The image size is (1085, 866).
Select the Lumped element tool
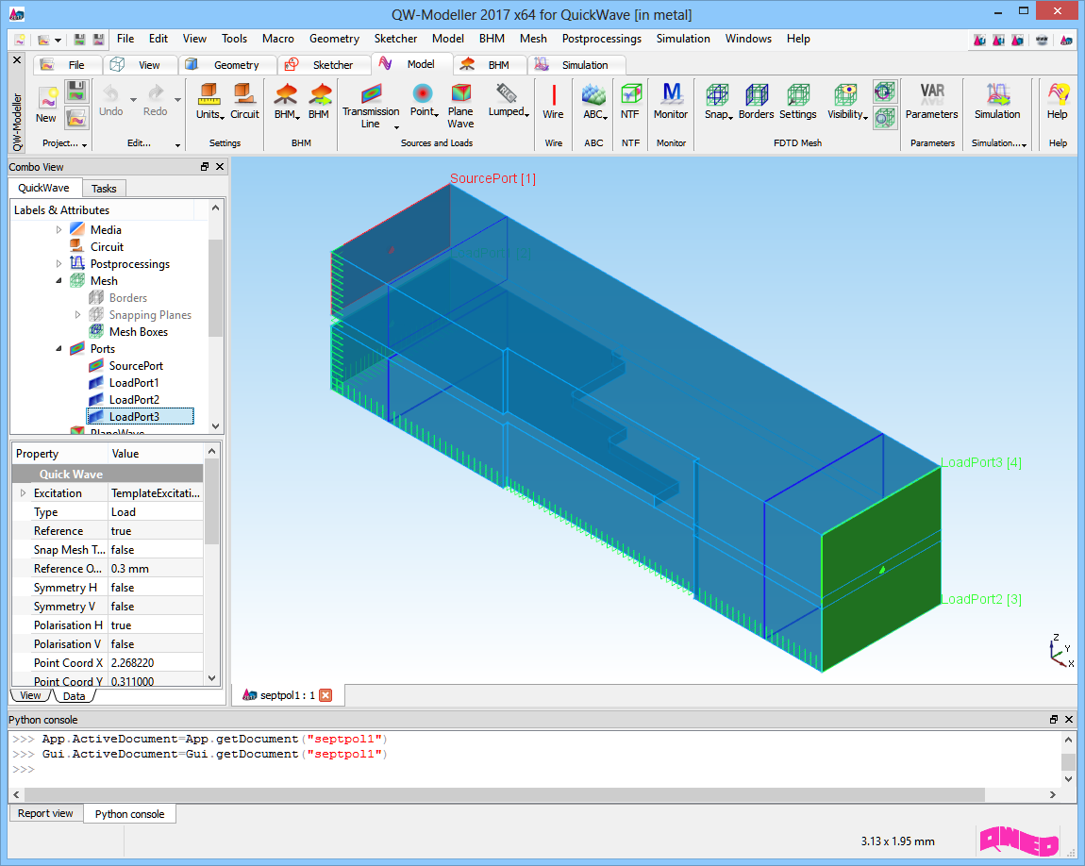507,92
